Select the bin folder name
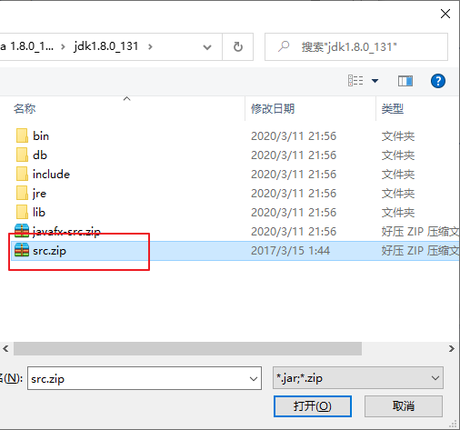 click(41, 136)
